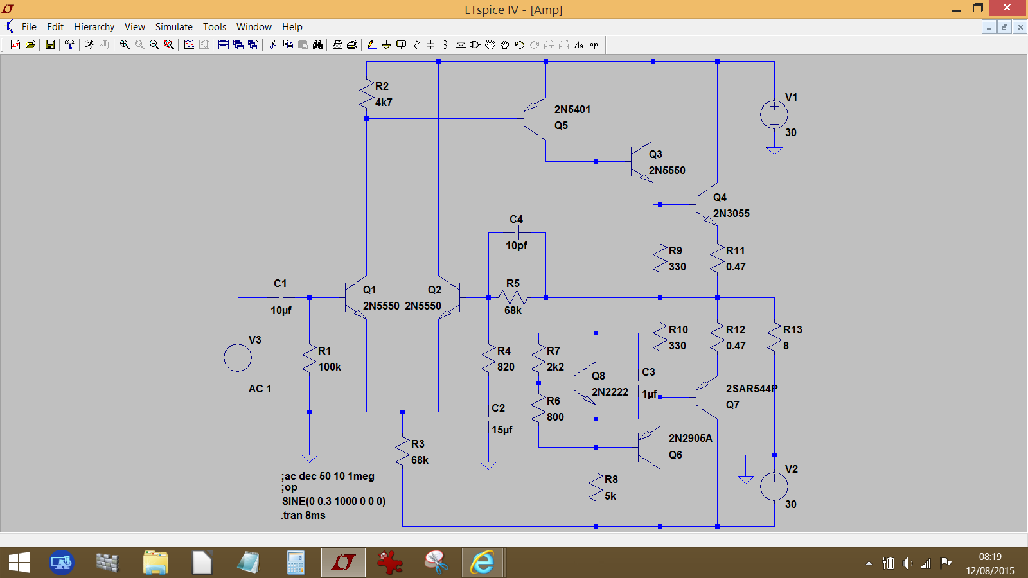Click the Undo arrow icon
1028x578 pixels.
520,44
